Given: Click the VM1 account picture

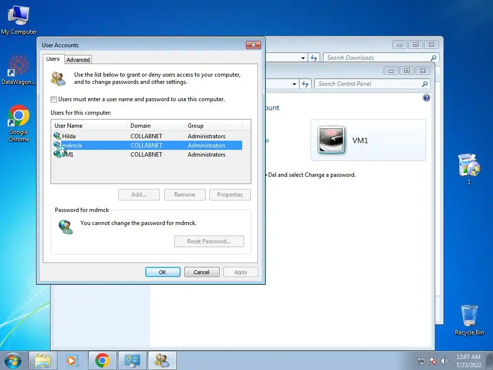Looking at the screenshot, I should click(x=331, y=140).
